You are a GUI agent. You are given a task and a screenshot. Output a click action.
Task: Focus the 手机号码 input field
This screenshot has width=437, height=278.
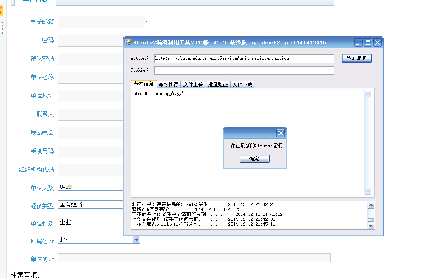[90, 152]
